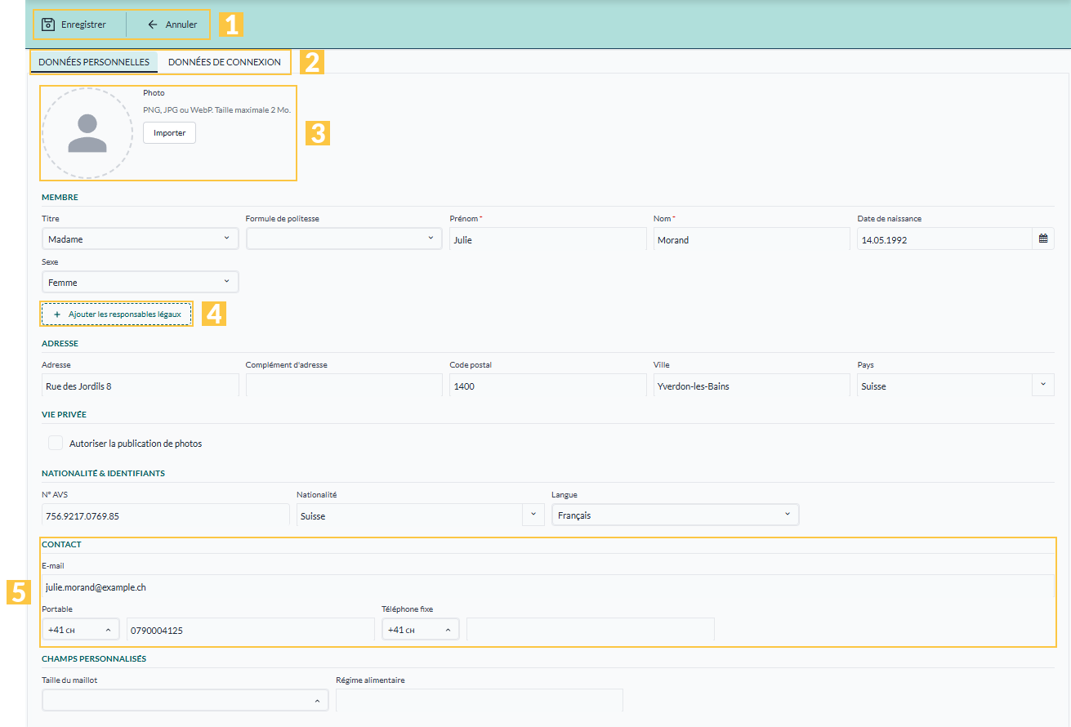
Task: Open the Sexe dropdown showing Femme
Action: 140,283
